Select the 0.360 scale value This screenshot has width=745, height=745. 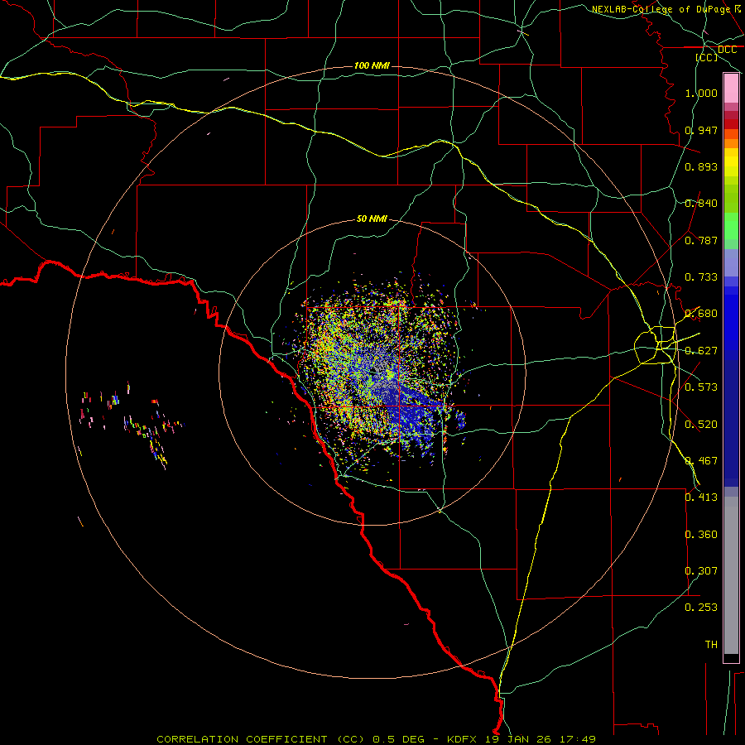click(x=701, y=535)
